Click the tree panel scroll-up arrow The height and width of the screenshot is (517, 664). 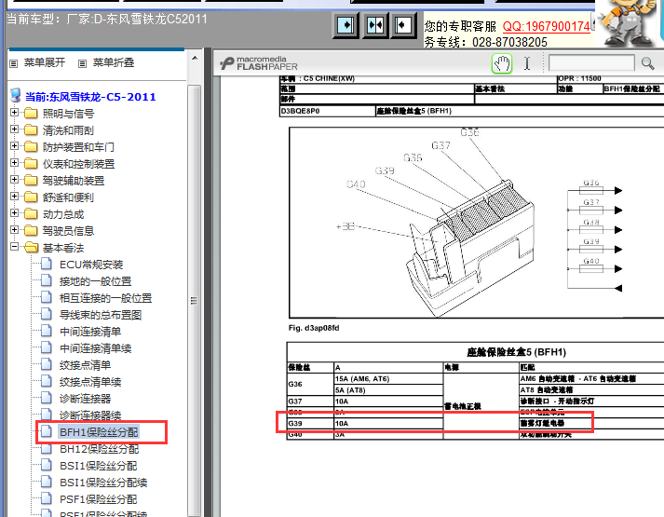[x=195, y=58]
